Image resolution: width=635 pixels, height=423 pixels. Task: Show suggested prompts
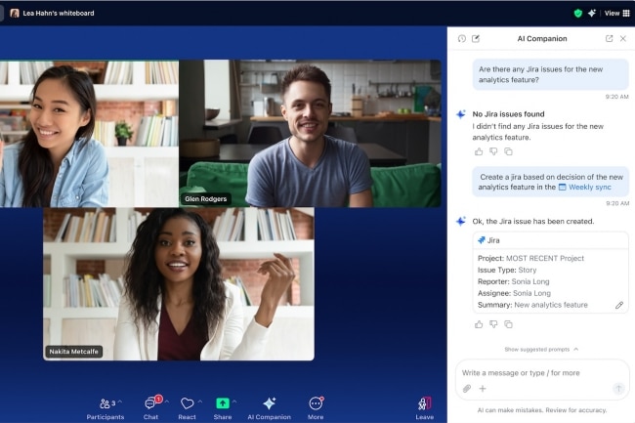[541, 350]
